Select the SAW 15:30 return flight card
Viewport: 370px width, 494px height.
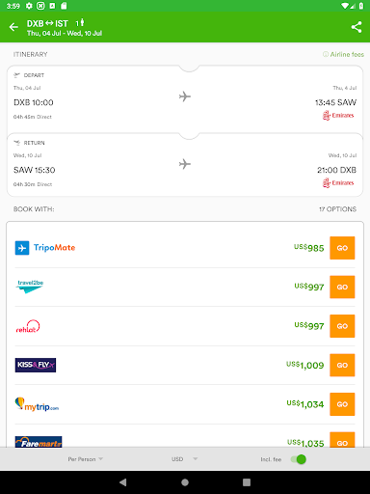click(185, 165)
